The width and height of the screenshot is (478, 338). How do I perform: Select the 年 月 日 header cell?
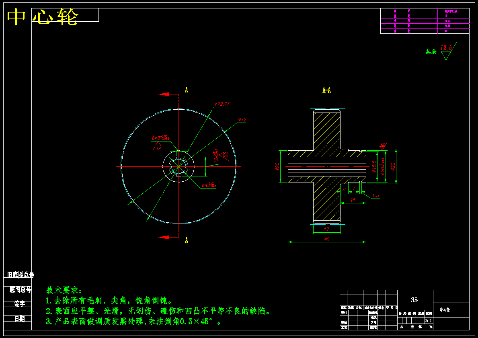(x=392, y=308)
